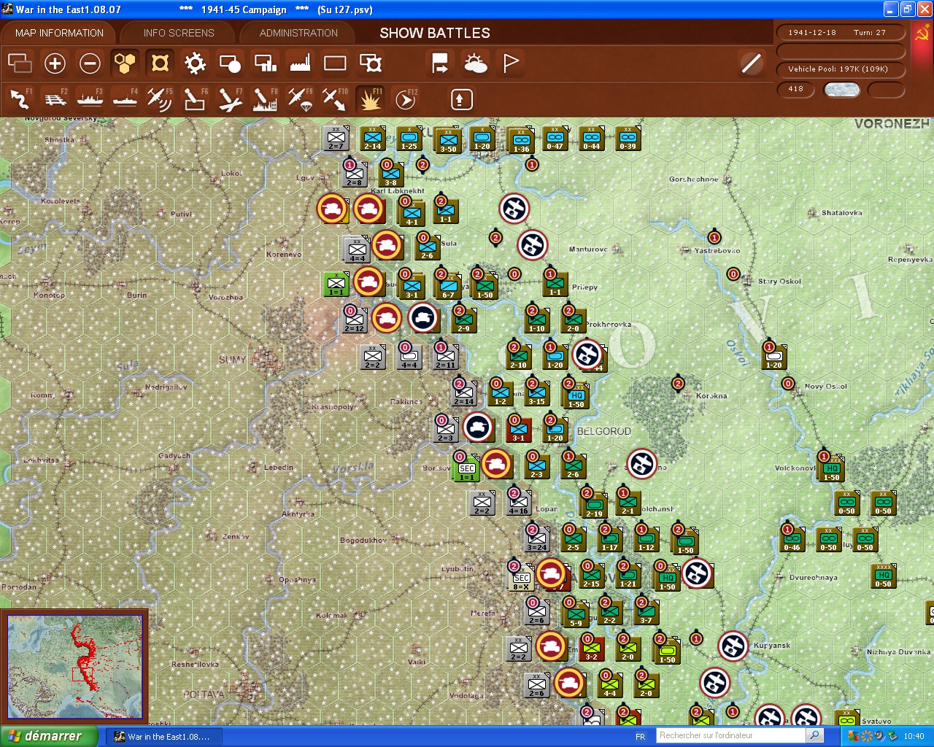Click the date and Turn 27 field

click(x=841, y=32)
